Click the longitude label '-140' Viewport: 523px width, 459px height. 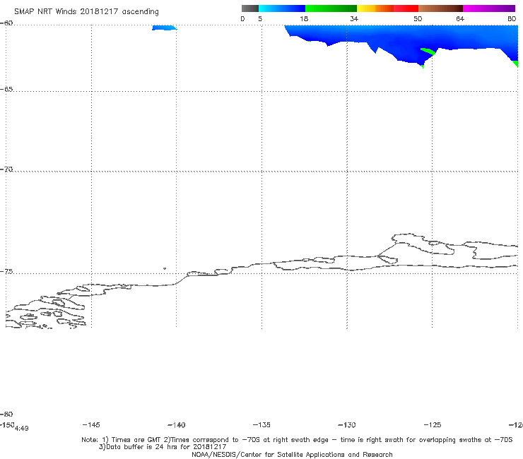[x=177, y=424]
